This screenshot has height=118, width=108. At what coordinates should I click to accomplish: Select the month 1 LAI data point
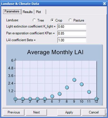(x=15, y=99)
